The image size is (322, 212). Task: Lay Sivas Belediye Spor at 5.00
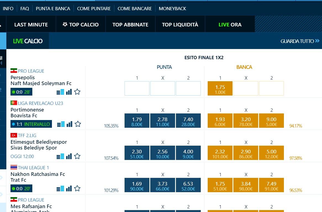coord(271,153)
